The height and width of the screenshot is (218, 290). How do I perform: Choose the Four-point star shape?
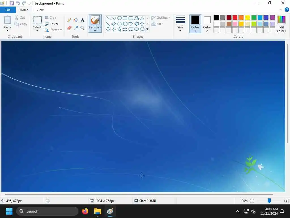point(114,29)
